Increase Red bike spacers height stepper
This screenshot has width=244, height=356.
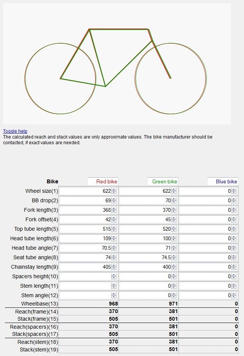pyautogui.click(x=114, y=275)
